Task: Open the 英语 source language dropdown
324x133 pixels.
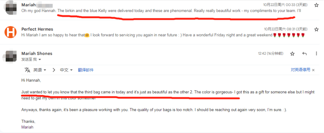Action: click(40, 70)
